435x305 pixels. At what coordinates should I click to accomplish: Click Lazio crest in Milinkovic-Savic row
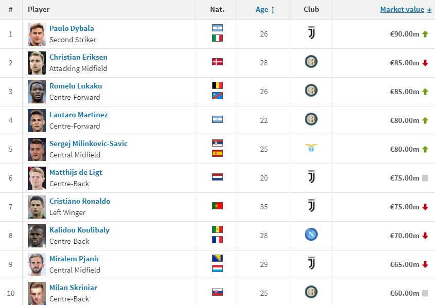[x=311, y=149]
